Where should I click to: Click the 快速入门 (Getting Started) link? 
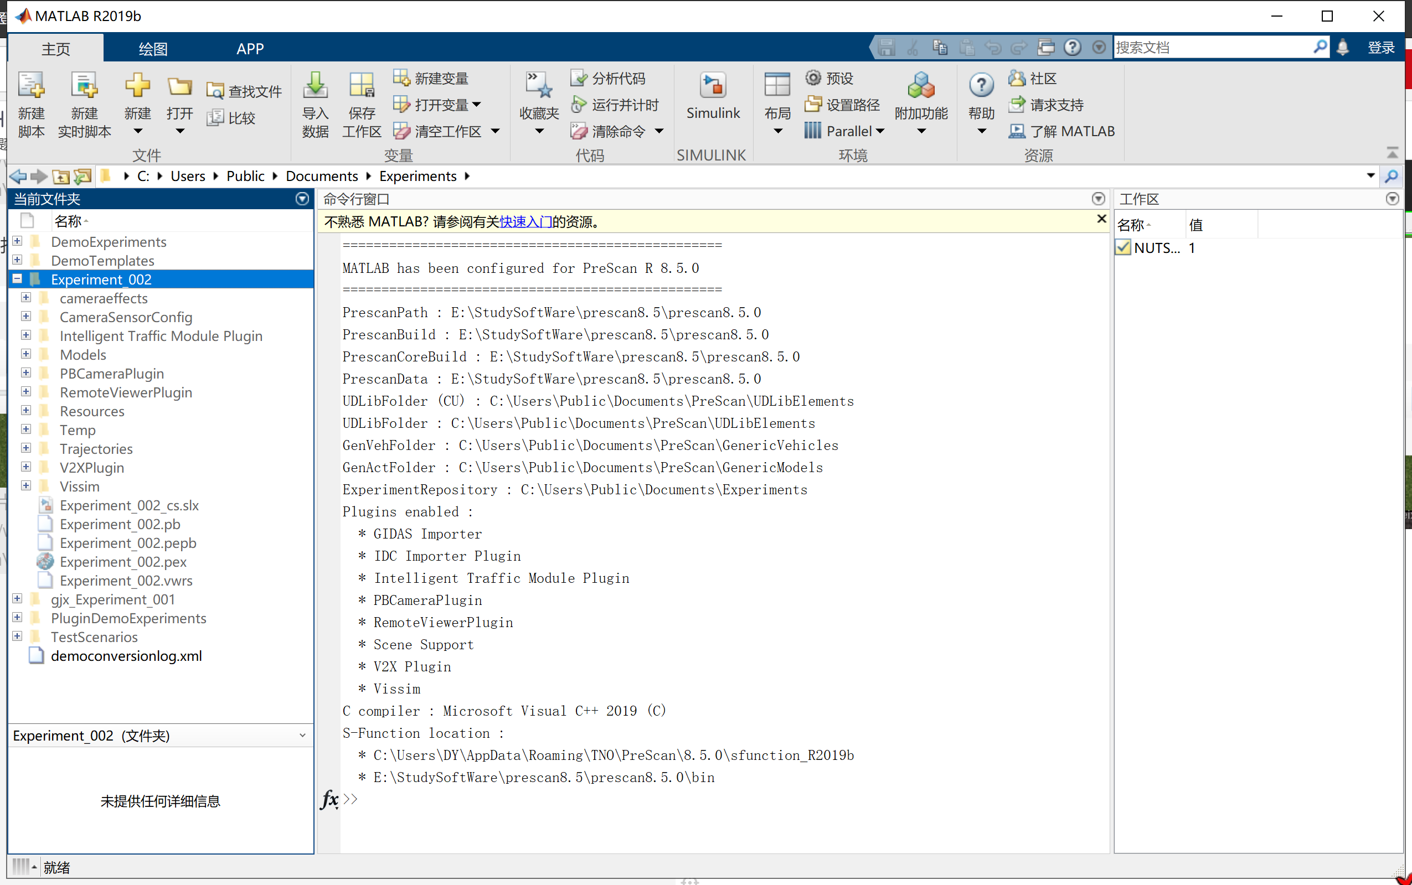tap(525, 222)
